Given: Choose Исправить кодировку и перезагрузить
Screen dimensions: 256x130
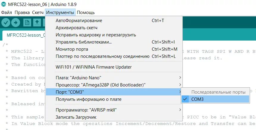Looking at the screenshot, I should pos(114,35).
